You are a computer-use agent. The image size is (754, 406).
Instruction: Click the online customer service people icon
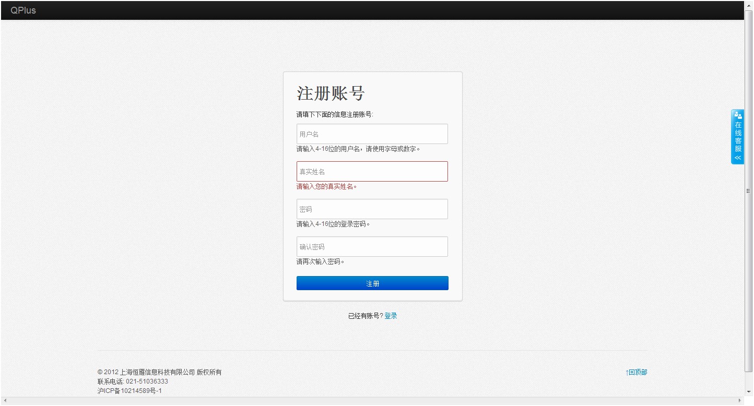pos(738,115)
